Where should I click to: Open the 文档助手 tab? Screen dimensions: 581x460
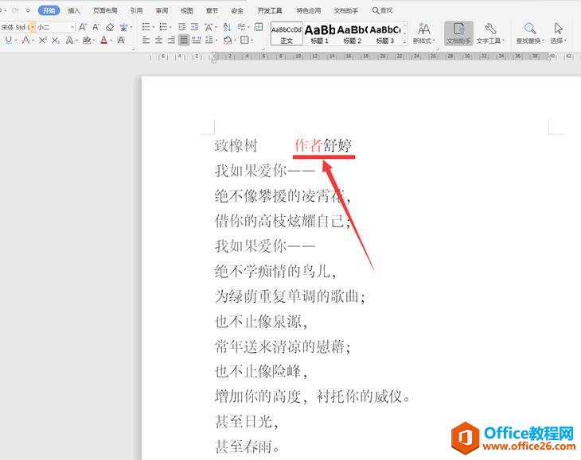point(345,10)
